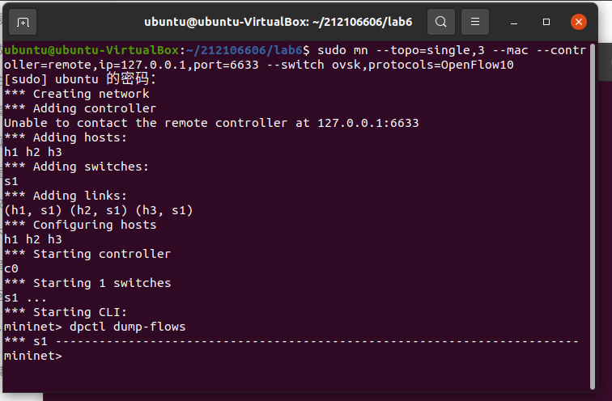This screenshot has height=401, width=612.
Task: Click the "c0" controller name
Action: pyautogui.click(x=11, y=268)
